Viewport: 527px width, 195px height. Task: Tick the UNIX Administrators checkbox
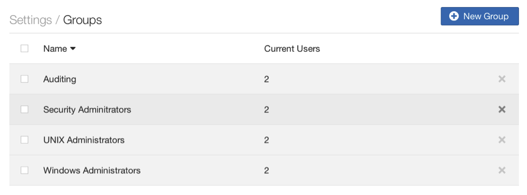click(24, 140)
